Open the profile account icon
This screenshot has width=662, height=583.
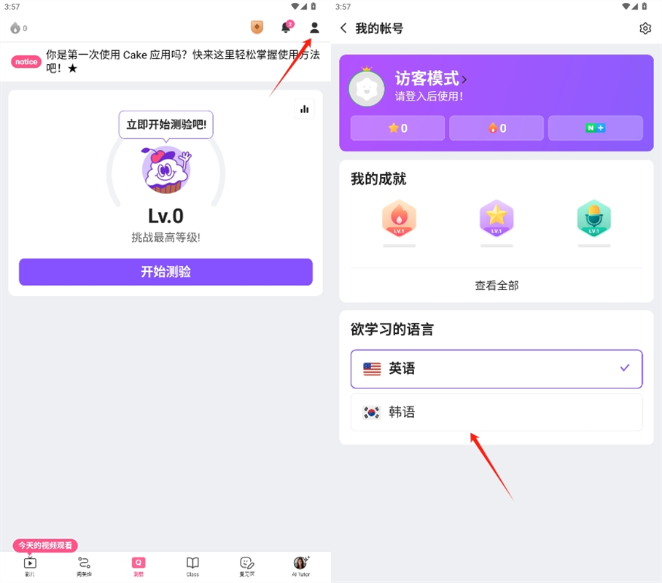pos(314,28)
